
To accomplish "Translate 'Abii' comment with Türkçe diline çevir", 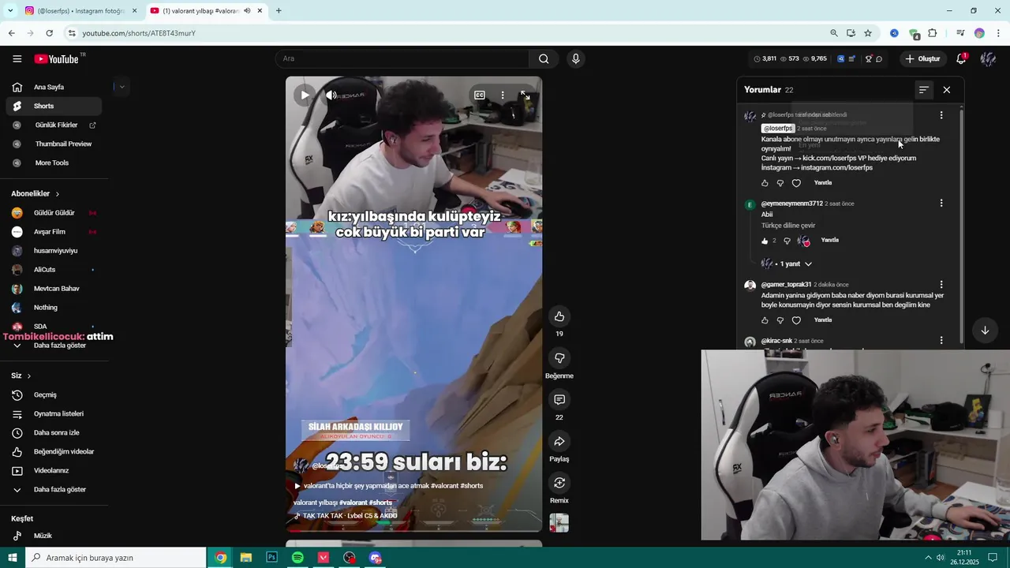I will pos(788,226).
